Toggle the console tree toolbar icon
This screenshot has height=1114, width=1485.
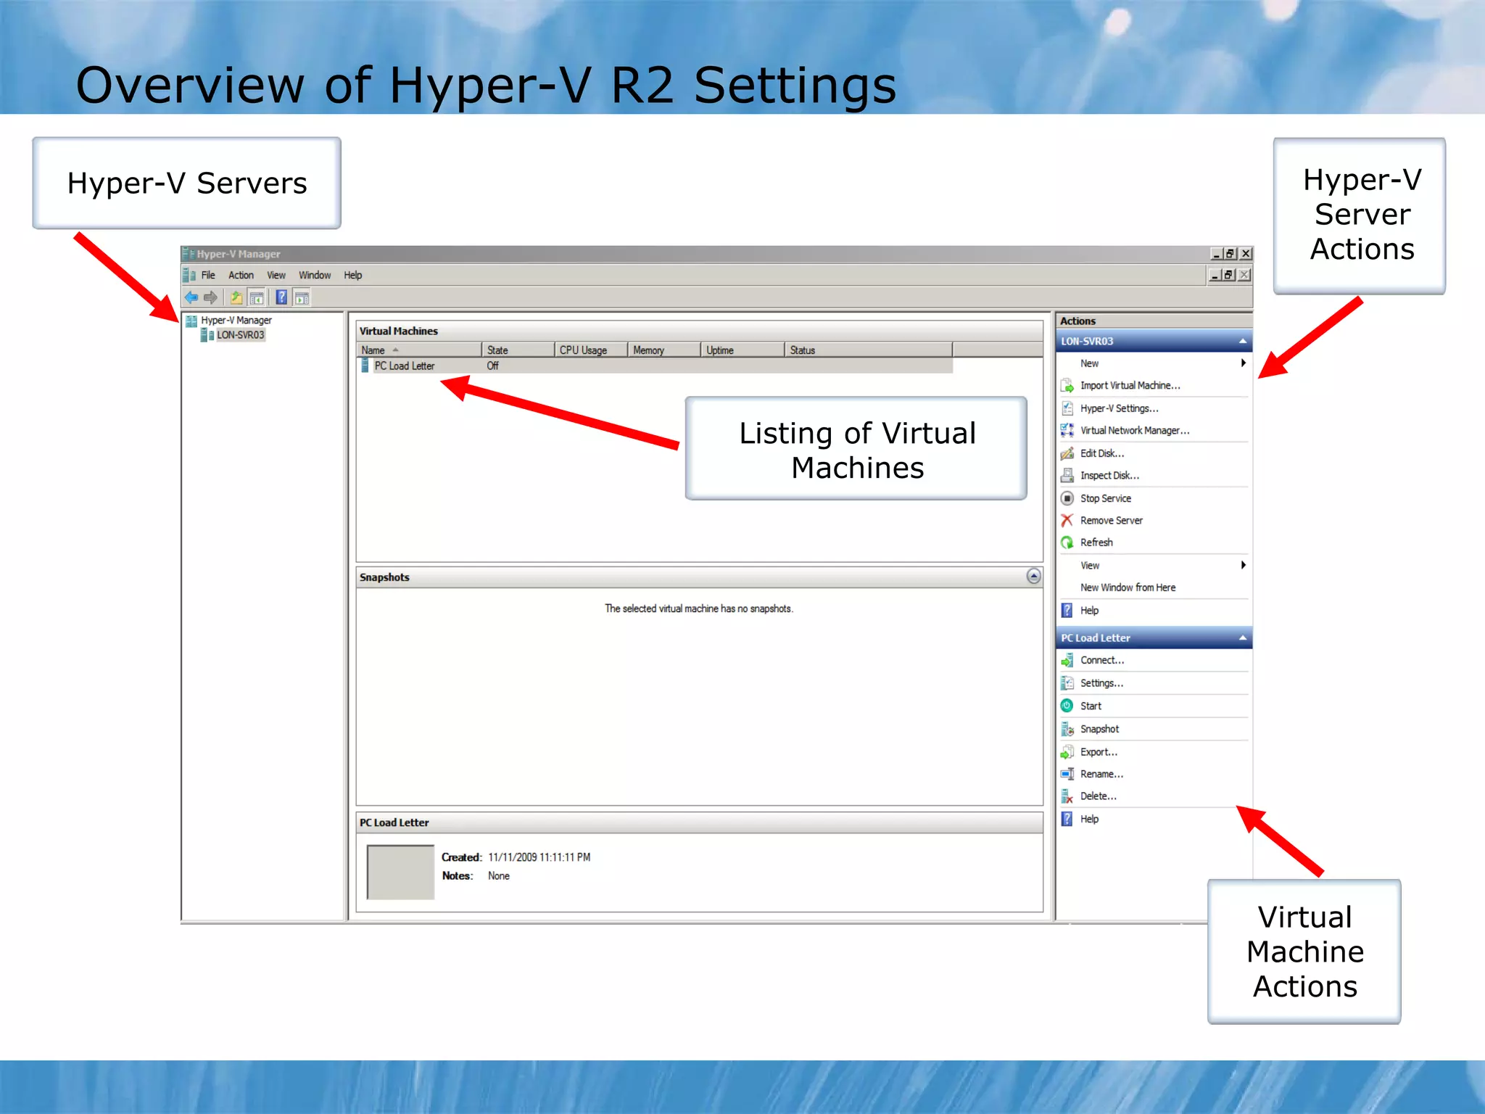[x=257, y=297]
